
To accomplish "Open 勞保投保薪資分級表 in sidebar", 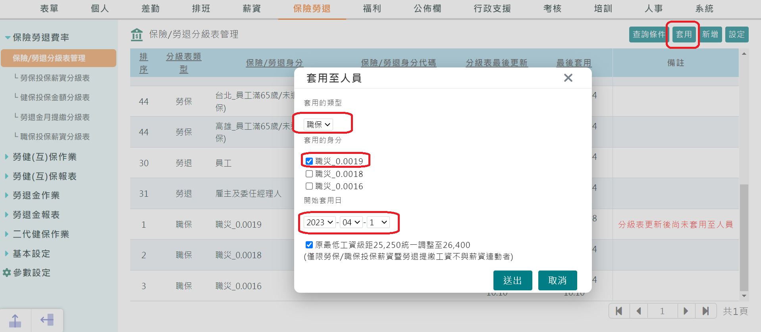I will pos(55,78).
